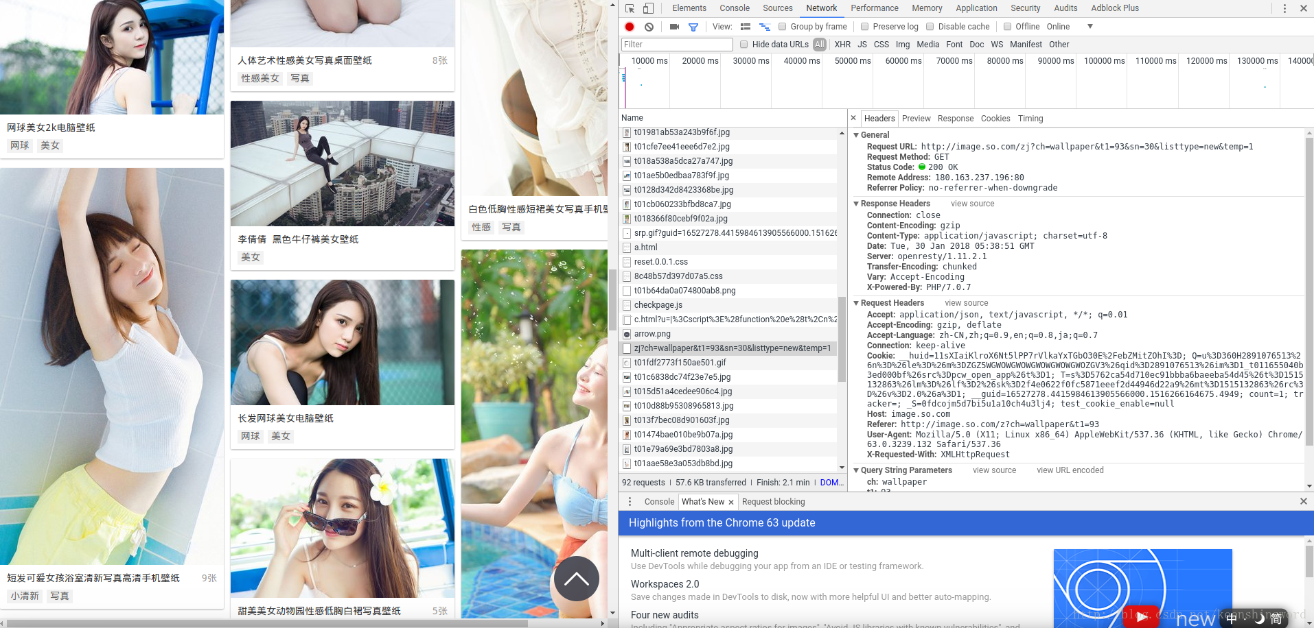The height and width of the screenshot is (628, 1314).
Task: Click view source for Response Headers
Action: point(972,204)
